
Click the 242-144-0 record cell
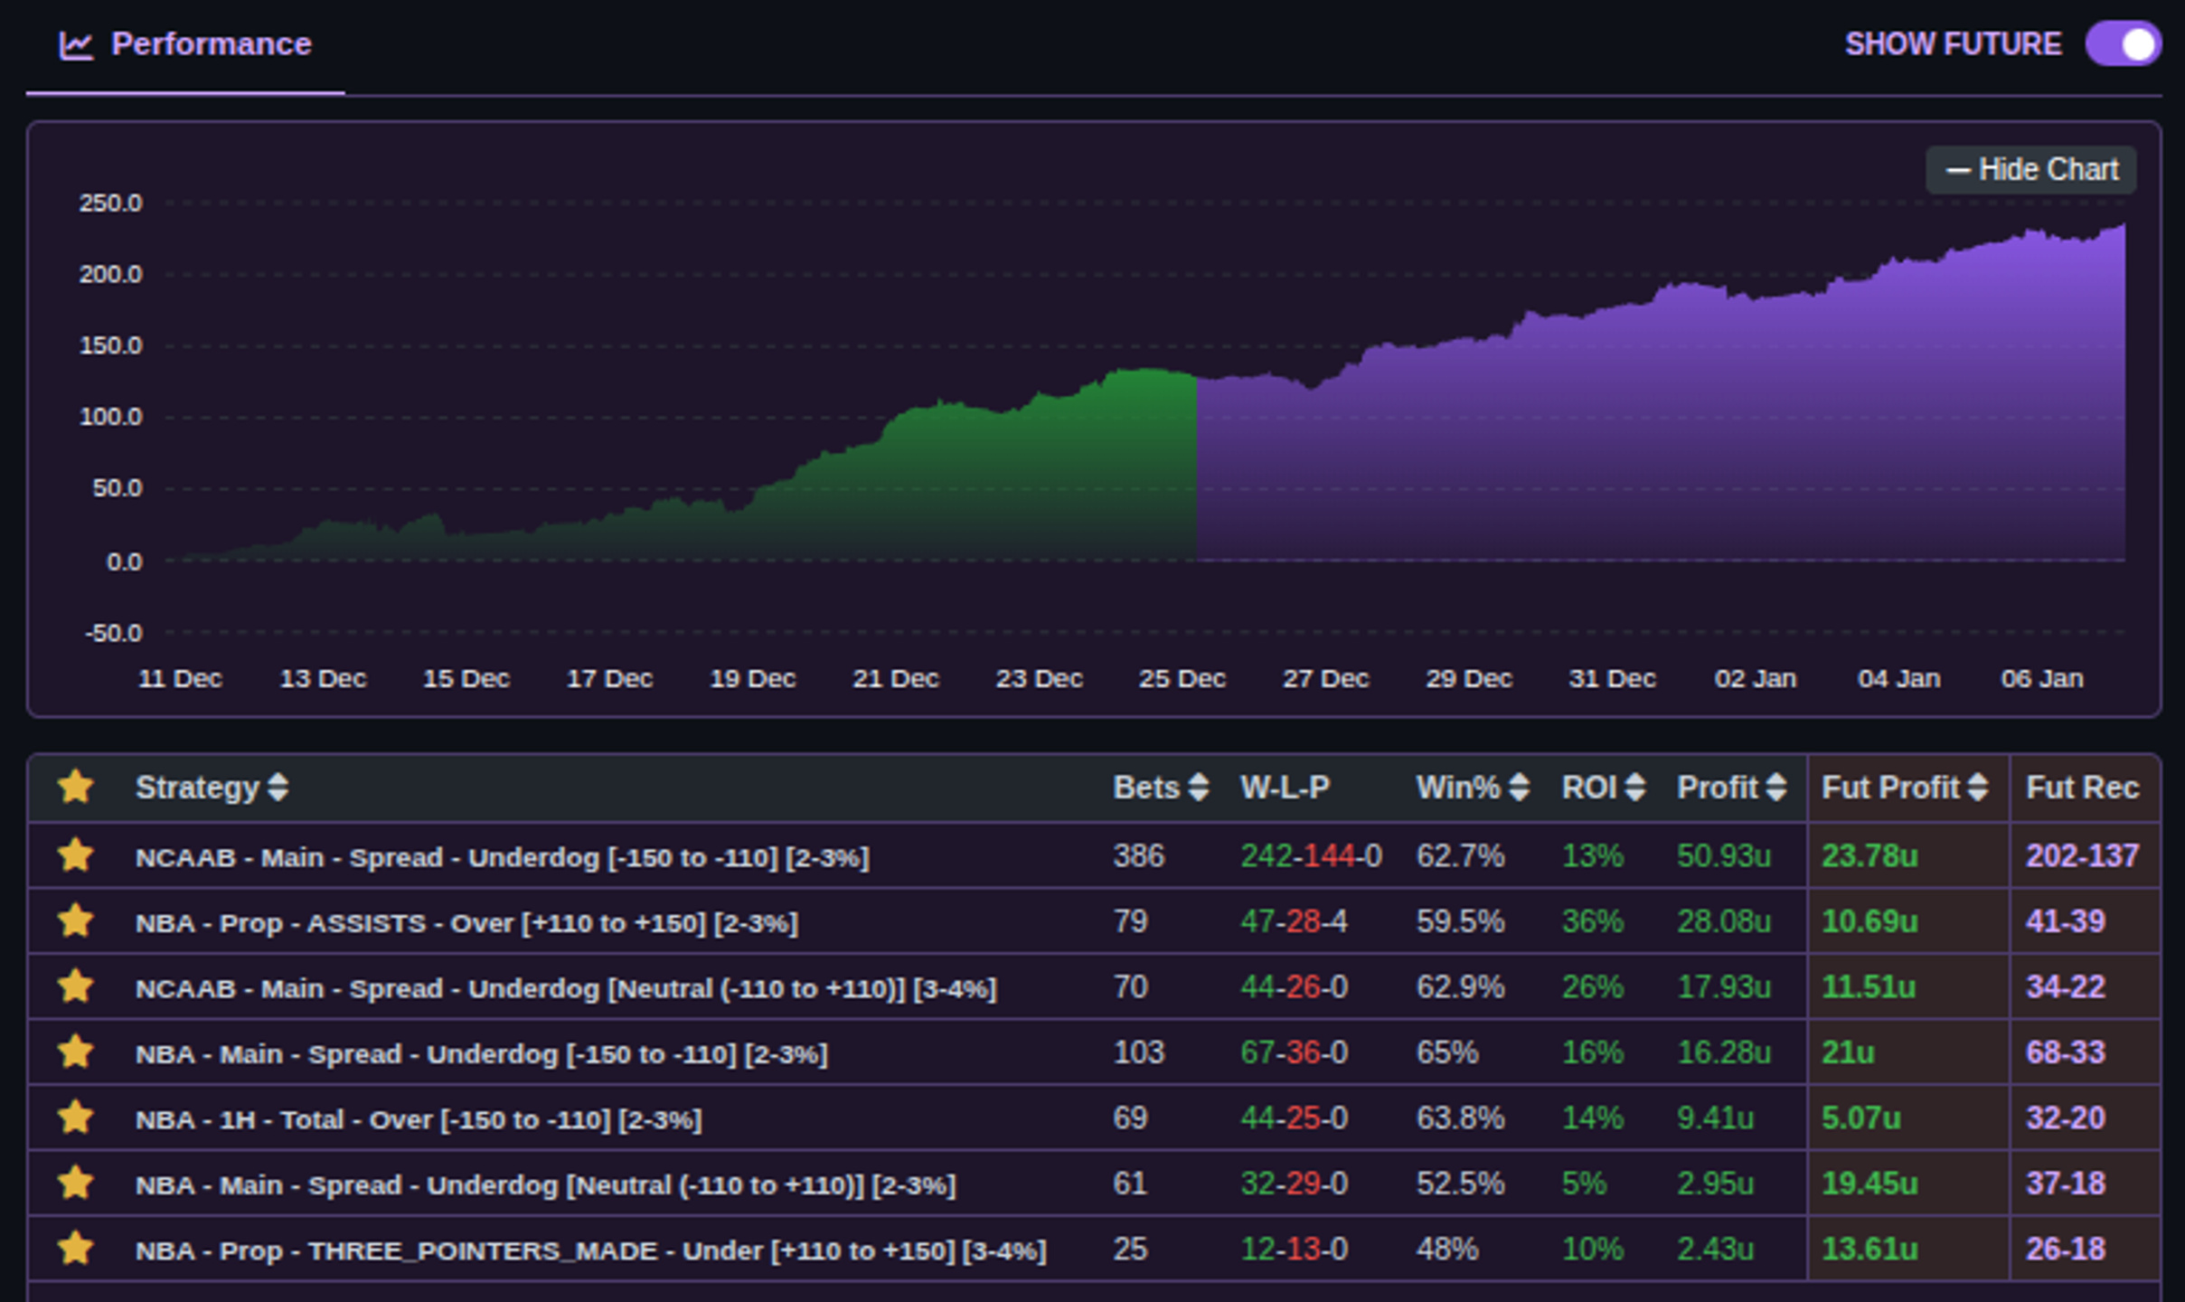[x=1311, y=855]
